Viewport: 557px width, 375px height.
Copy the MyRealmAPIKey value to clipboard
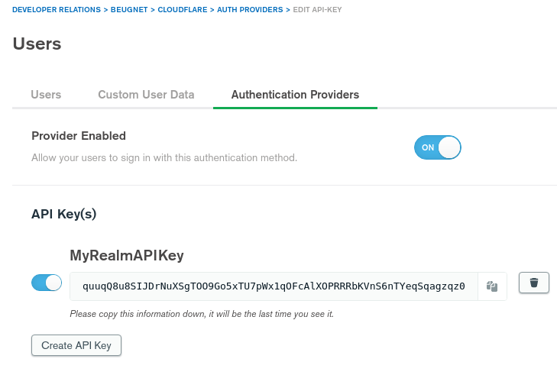pyautogui.click(x=492, y=286)
